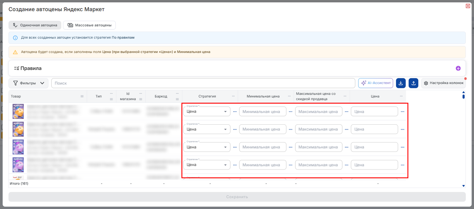Open the Стратегия dropdown in the third row

207,147
